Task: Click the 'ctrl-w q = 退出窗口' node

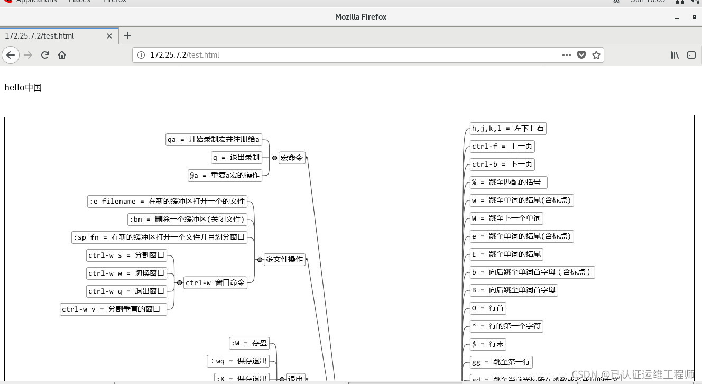Action: point(126,291)
